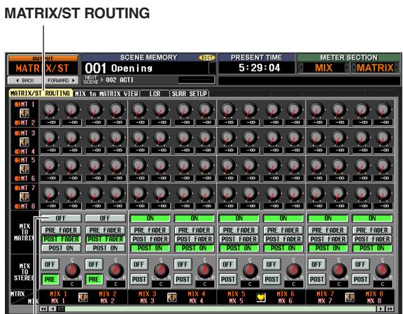The height and width of the screenshot is (314, 403).
Task: Click the last level knob in the MT 7/MT 8 row
Action: click(383, 193)
